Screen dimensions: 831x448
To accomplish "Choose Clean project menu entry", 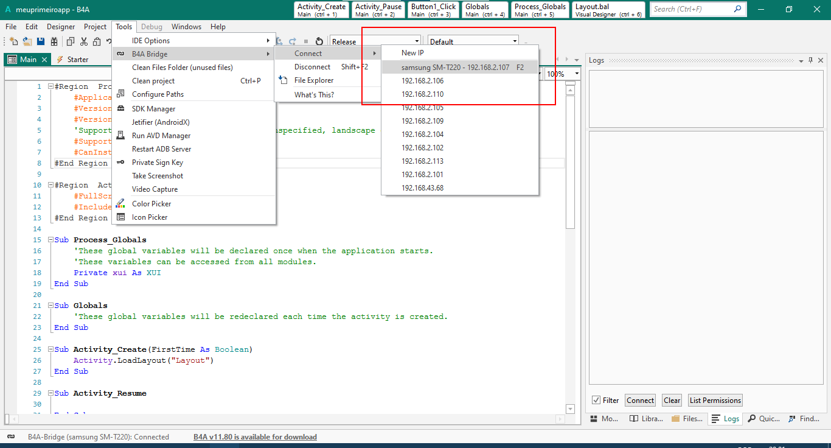I will coord(194,81).
